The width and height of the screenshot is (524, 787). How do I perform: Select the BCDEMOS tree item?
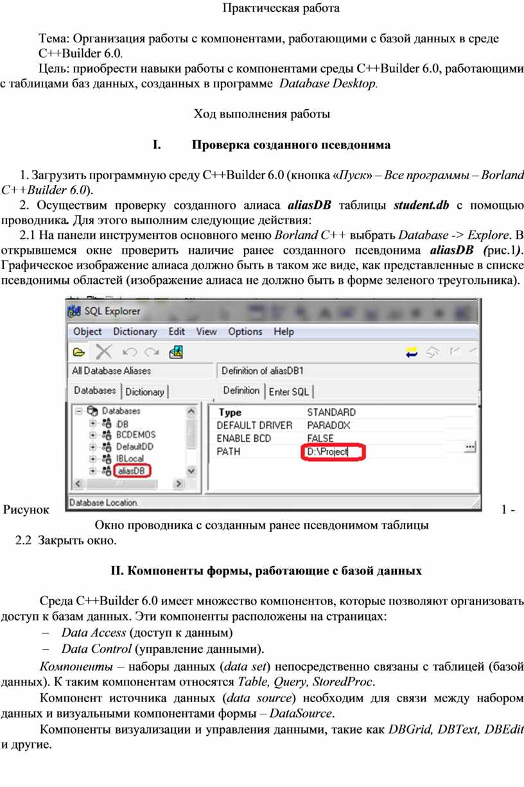(x=135, y=435)
